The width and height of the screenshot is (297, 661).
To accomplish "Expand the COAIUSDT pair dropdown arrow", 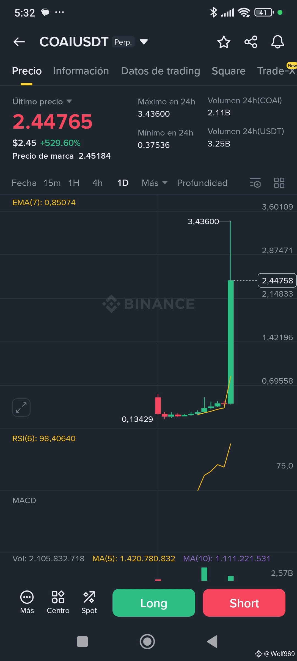I will [144, 42].
